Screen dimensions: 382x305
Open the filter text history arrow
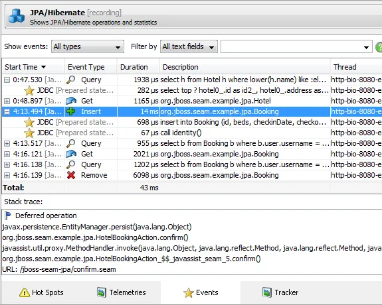(366, 48)
